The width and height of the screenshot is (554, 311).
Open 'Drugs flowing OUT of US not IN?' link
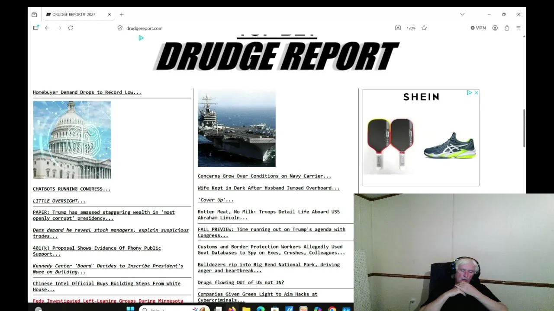tap(241, 282)
